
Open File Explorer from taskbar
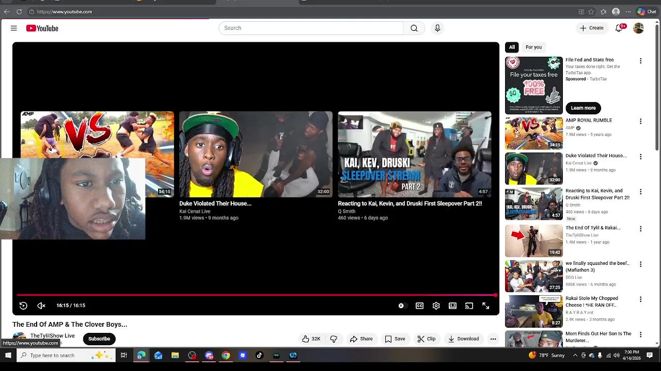(x=175, y=356)
